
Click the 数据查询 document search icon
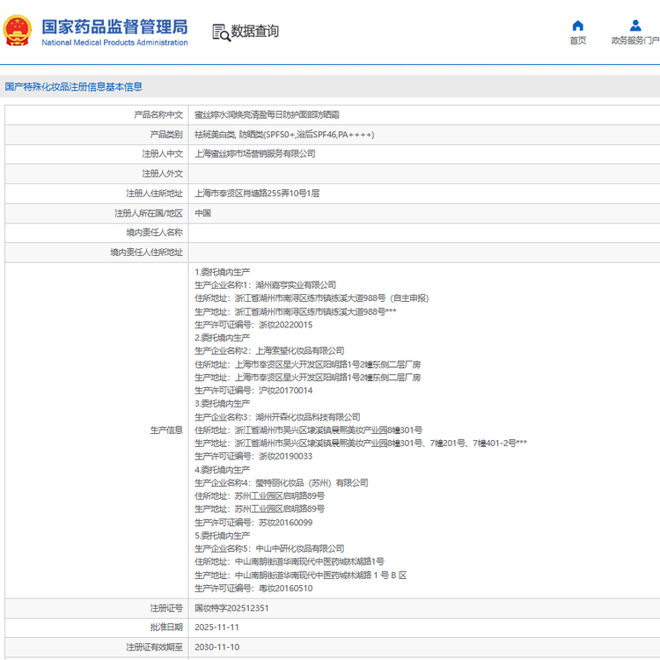(221, 33)
